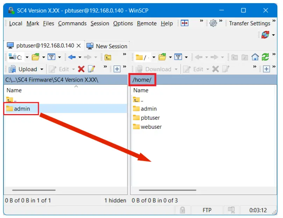Open the Options menu

pos(123,23)
